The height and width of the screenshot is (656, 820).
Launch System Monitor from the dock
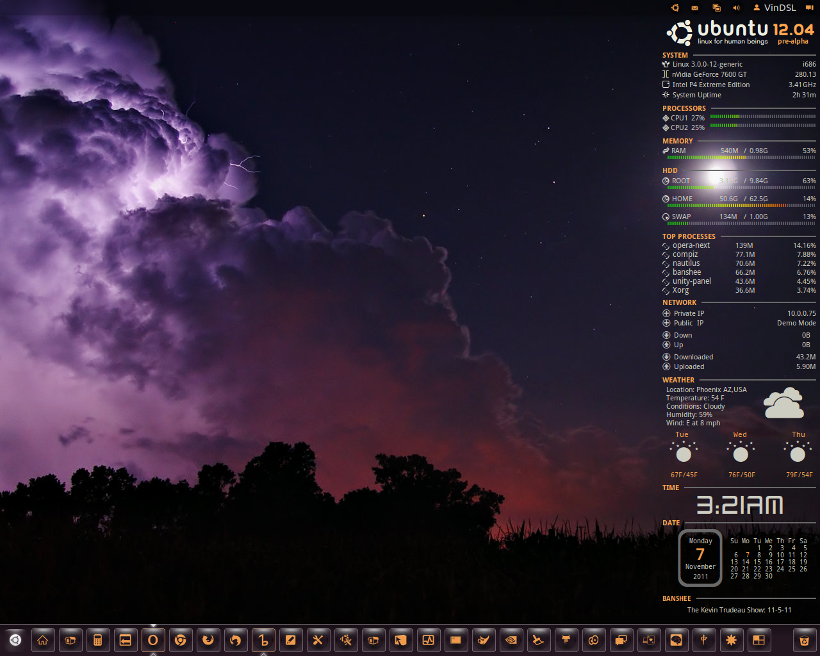tap(429, 640)
